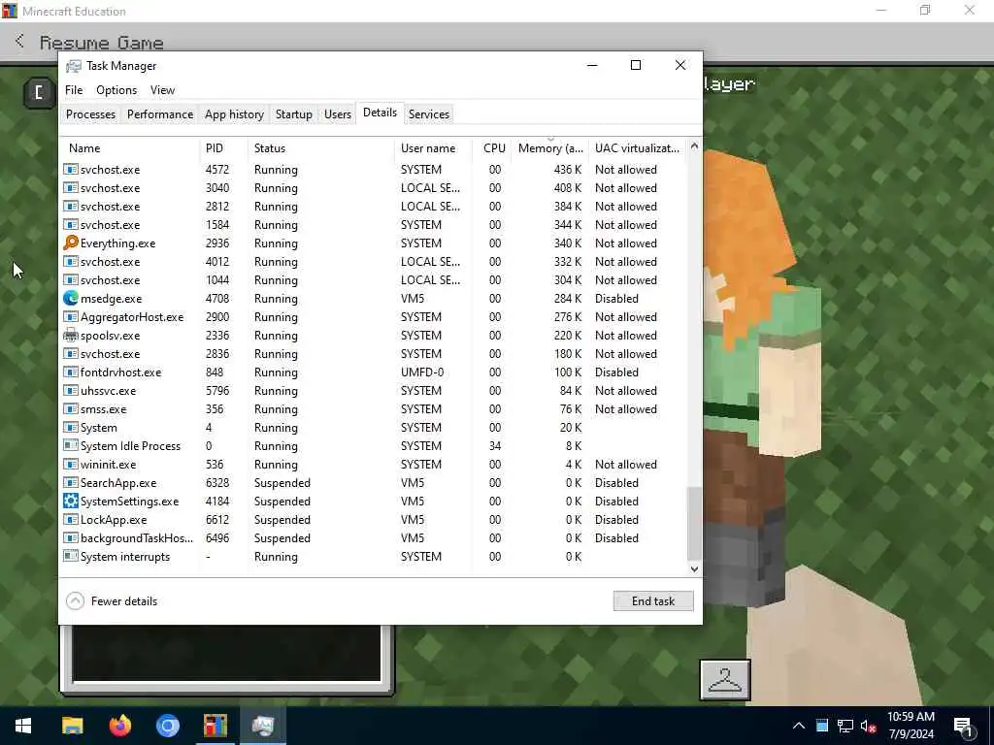Image resolution: width=994 pixels, height=745 pixels.
Task: Sort by the User name column header
Action: click(434, 148)
